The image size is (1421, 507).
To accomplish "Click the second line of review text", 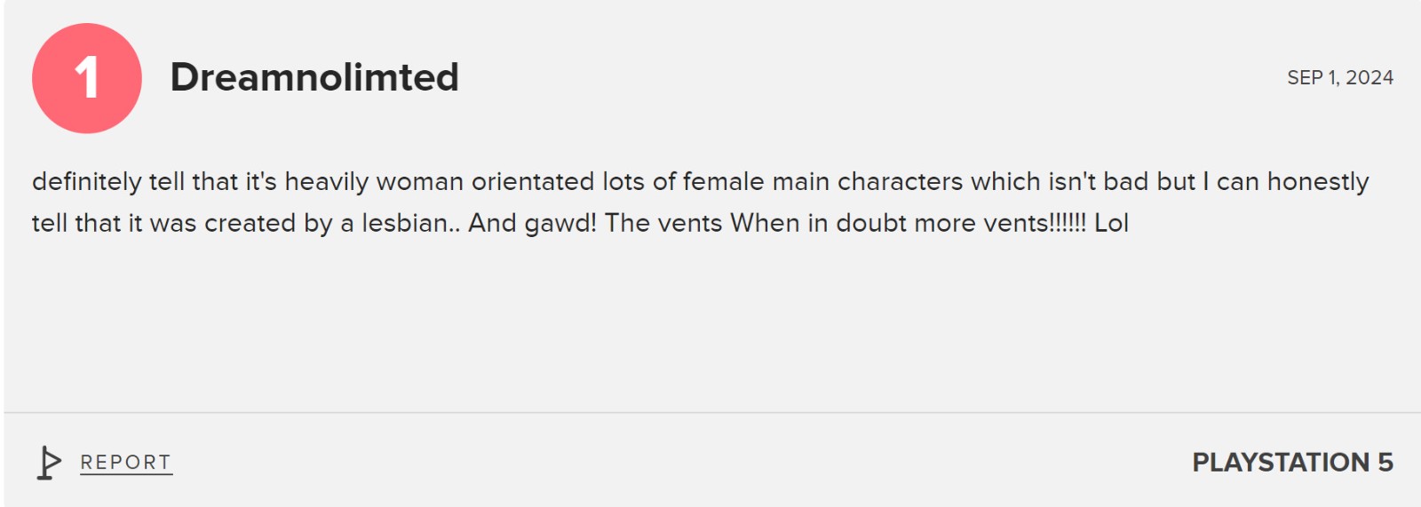I will [579, 223].
